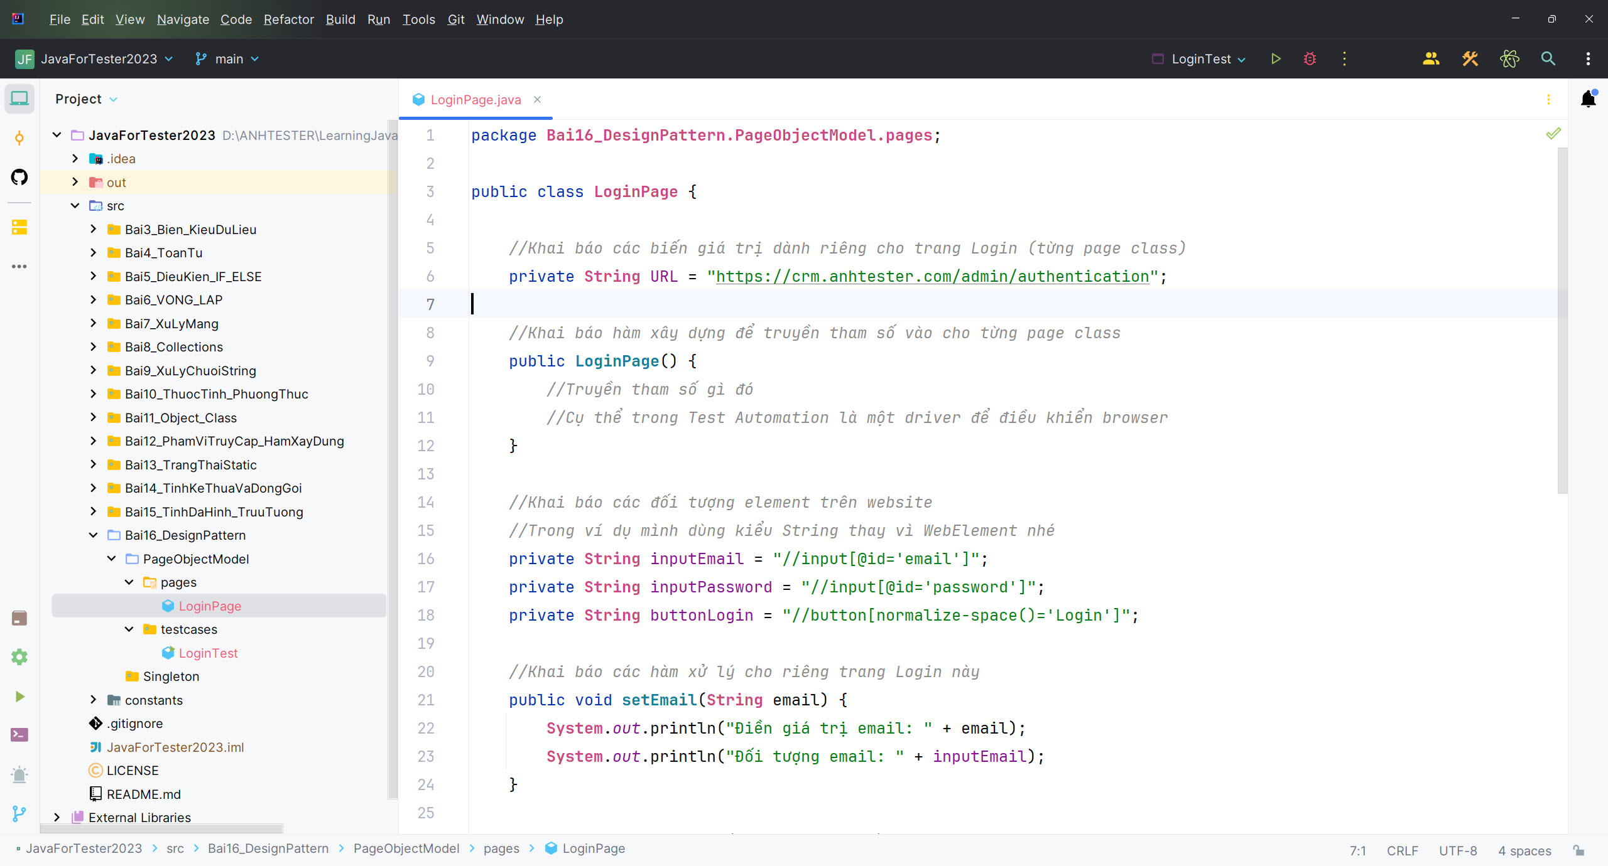This screenshot has width=1608, height=866.
Task: Expand the out folder
Action: [x=75, y=182]
